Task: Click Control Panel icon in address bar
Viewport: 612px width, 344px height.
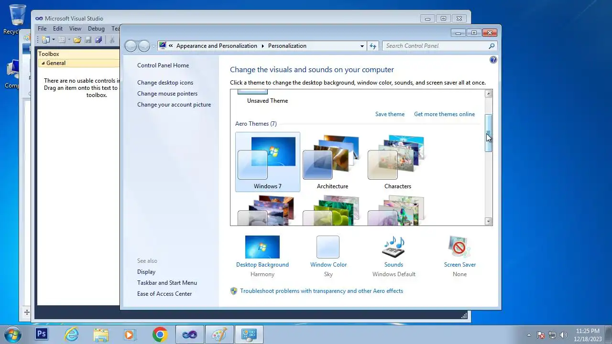Action: coord(163,46)
